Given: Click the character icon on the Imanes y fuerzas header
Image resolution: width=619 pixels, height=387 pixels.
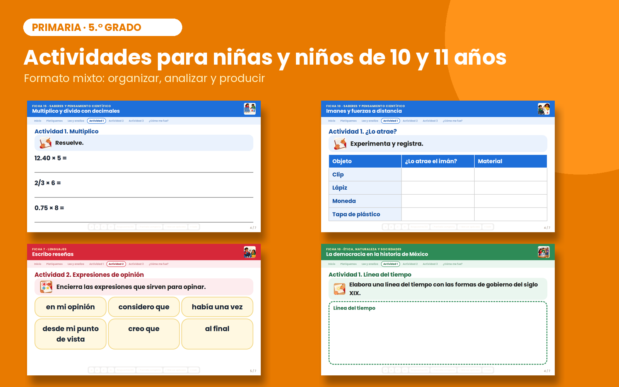Looking at the screenshot, I should point(544,109).
